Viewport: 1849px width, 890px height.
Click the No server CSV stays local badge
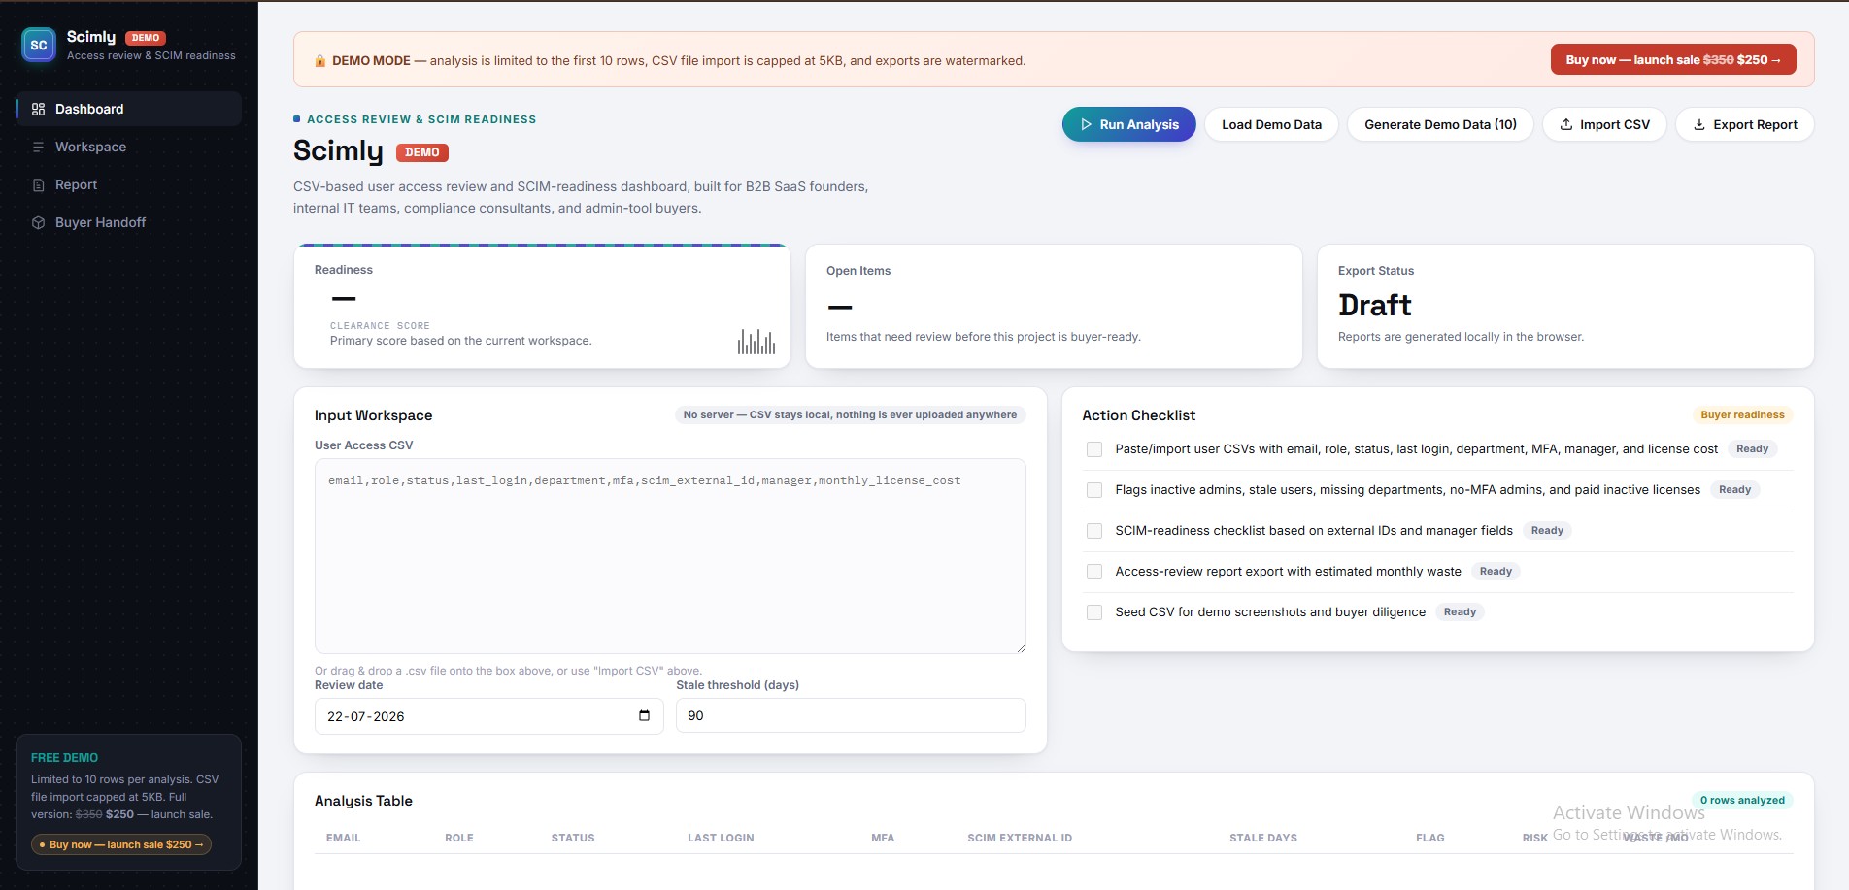(x=850, y=414)
